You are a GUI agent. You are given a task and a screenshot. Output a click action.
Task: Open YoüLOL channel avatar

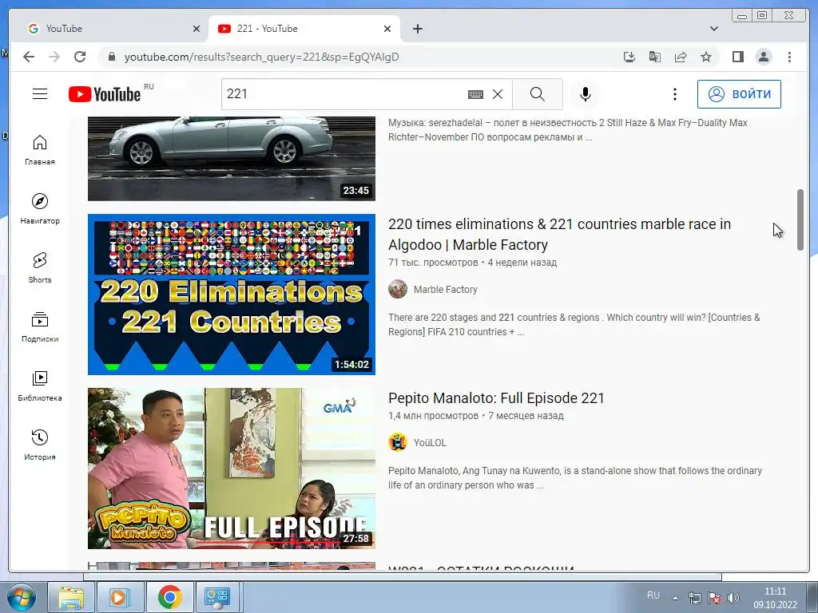(x=398, y=442)
